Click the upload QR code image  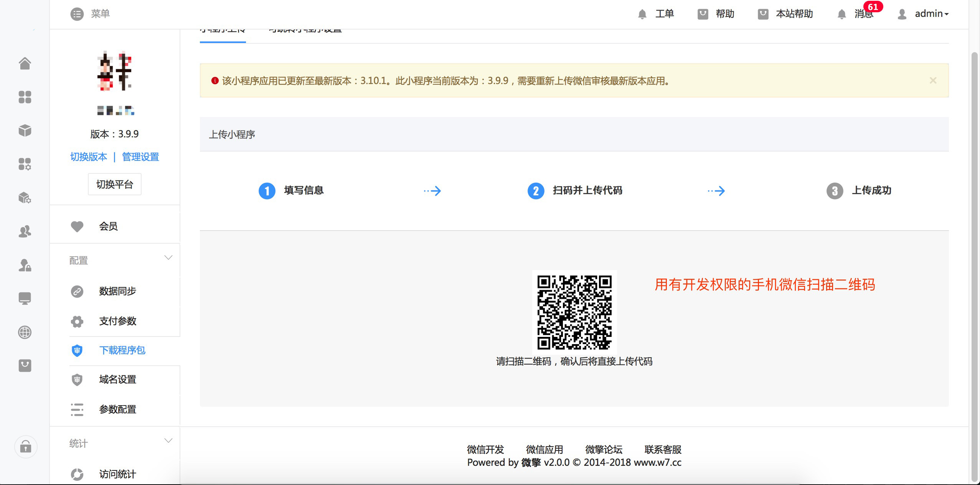pyautogui.click(x=574, y=312)
